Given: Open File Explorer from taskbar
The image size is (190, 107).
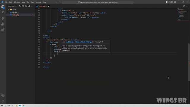Looking at the screenshot, I should point(16,106).
